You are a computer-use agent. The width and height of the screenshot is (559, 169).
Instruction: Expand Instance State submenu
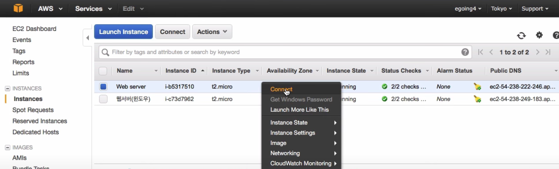tap(301, 122)
